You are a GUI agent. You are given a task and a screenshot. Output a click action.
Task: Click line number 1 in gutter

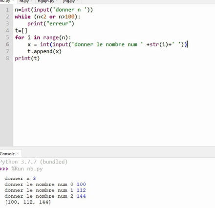coord(7,10)
